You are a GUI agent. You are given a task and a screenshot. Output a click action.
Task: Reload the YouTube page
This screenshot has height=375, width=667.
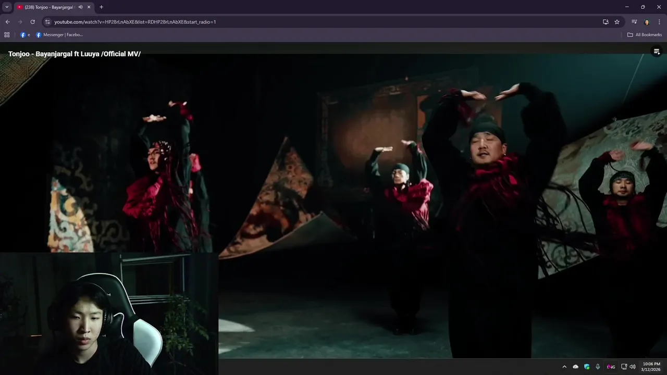pyautogui.click(x=33, y=22)
